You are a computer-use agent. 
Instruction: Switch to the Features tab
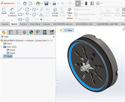(x=5, y=24)
